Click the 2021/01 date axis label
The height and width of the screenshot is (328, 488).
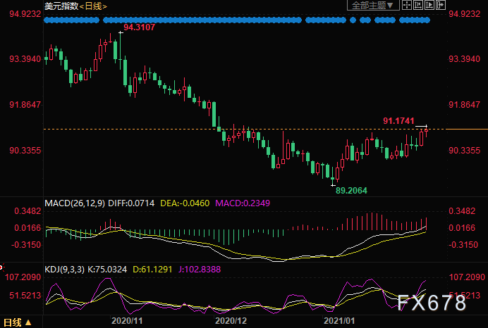[x=339, y=320]
